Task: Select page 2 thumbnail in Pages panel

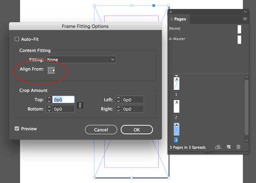Action: click(x=177, y=107)
